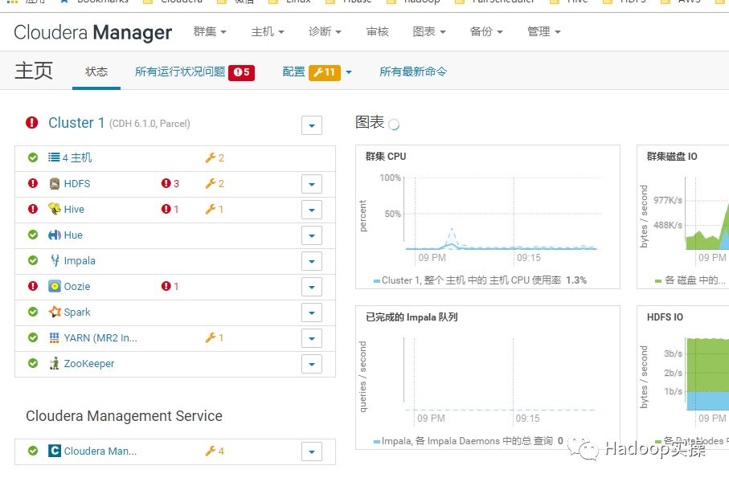The height and width of the screenshot is (482, 729).
Task: Click the hosts list icon beside 4 主机
Action: click(54, 157)
